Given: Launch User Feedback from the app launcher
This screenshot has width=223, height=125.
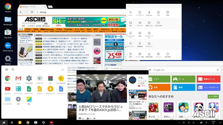Looking at the screenshot, I should click(x=61, y=80).
